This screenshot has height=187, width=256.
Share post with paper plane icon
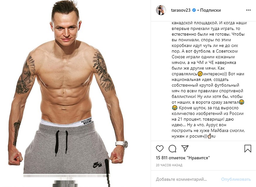tap(185, 148)
